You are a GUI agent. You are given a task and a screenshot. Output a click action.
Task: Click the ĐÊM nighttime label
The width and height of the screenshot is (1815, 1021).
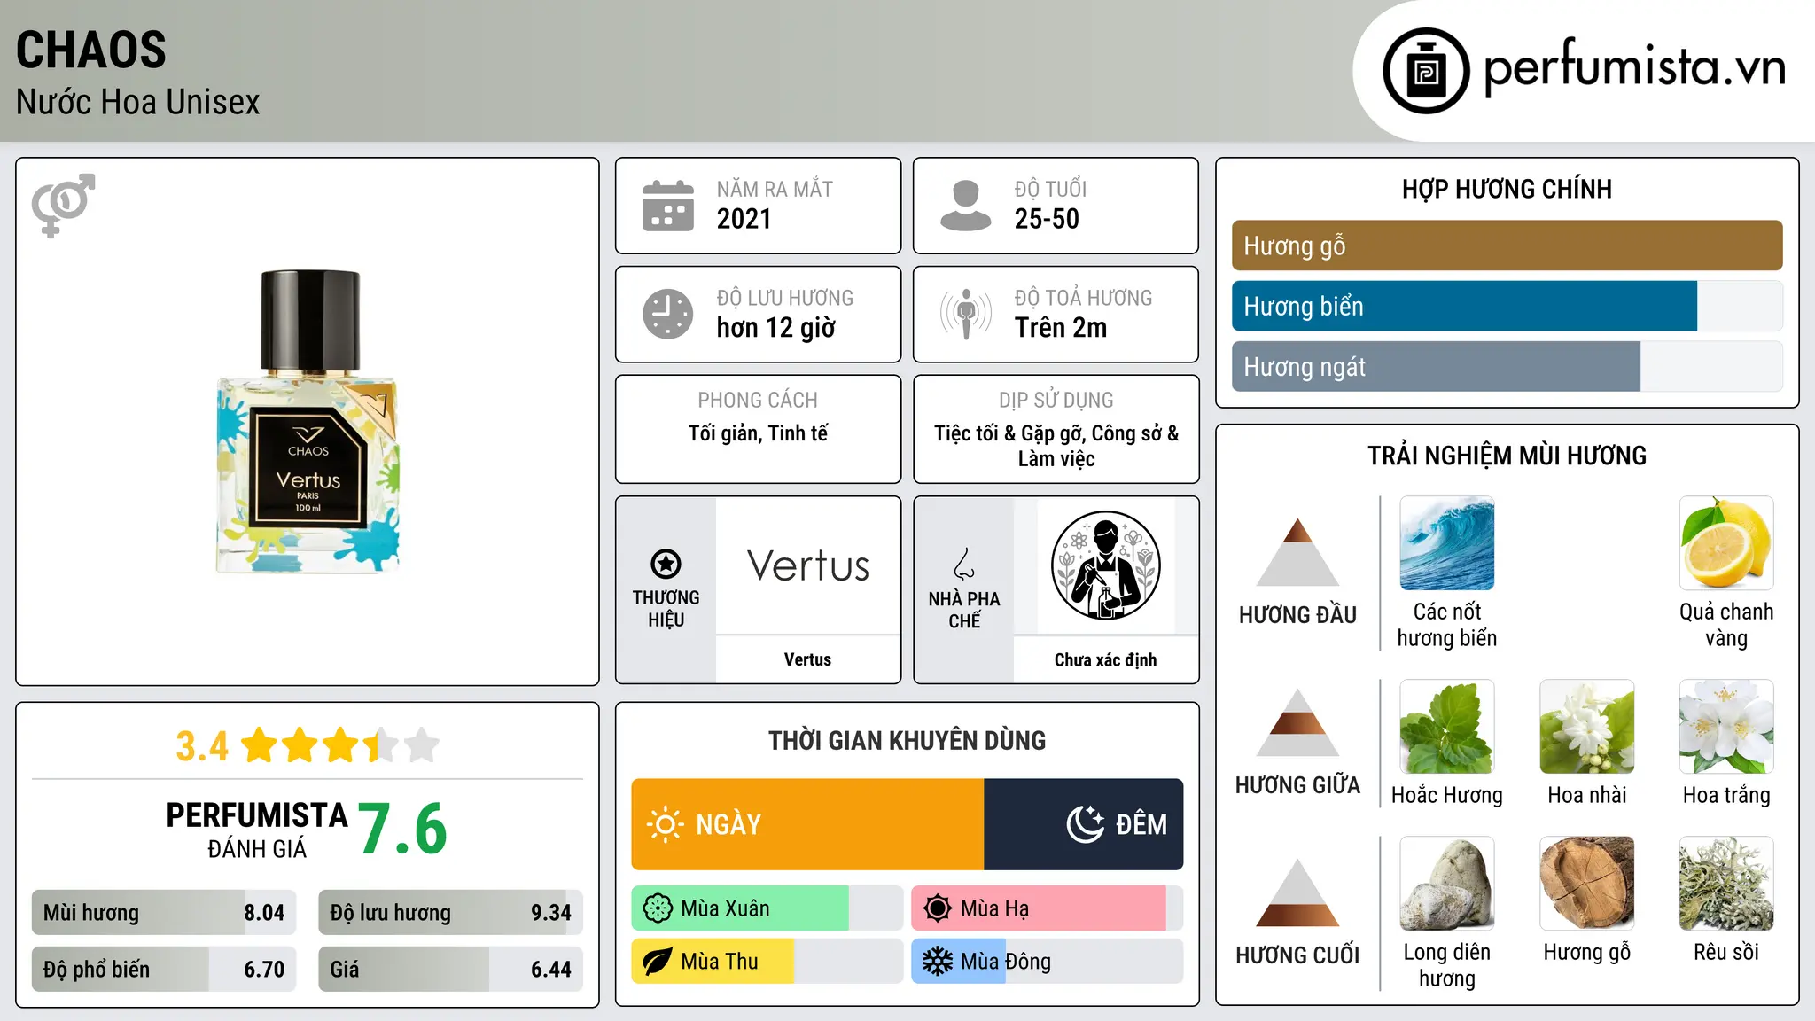[x=1141, y=824]
